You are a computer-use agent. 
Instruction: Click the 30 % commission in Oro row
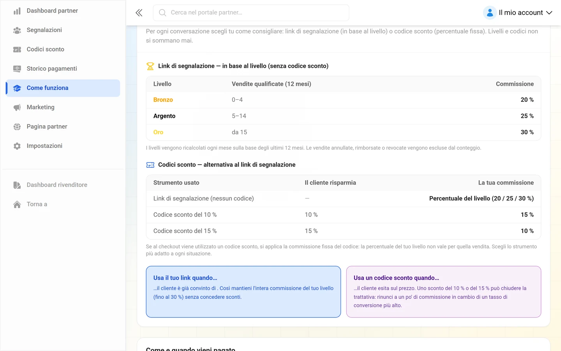tap(527, 132)
